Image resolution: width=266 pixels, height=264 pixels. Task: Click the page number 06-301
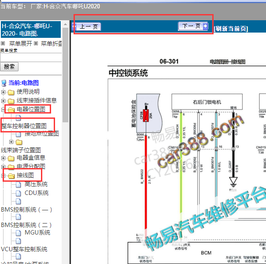(169, 61)
